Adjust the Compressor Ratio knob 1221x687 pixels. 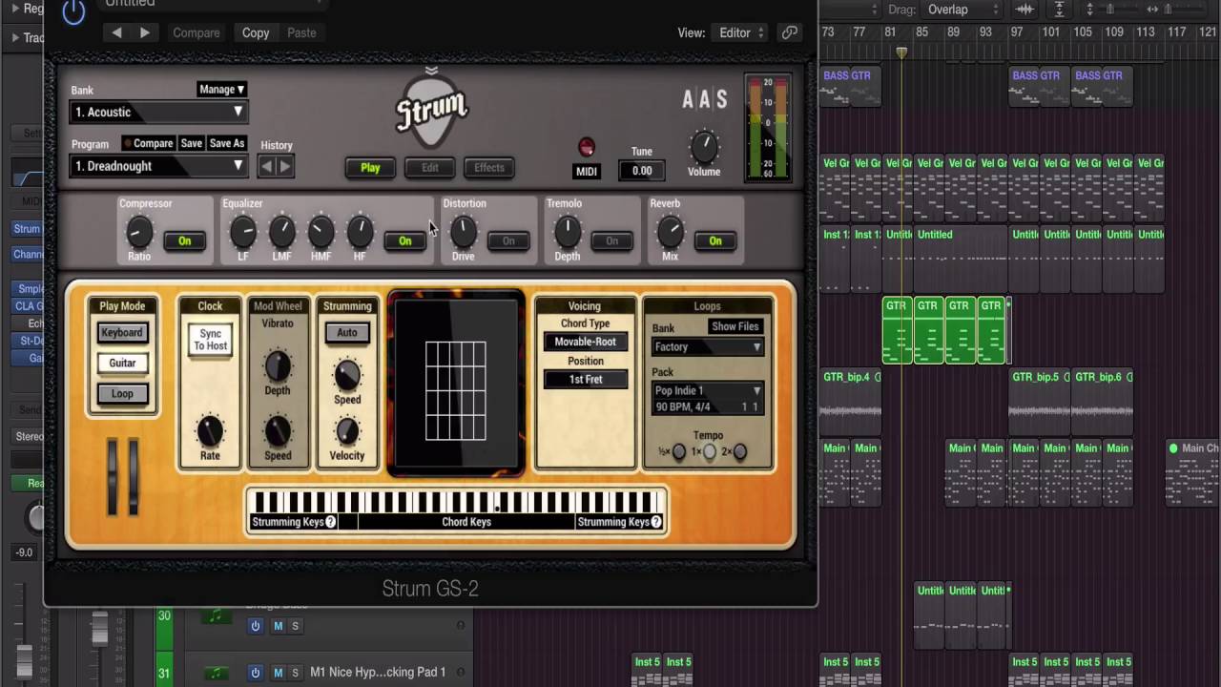point(139,231)
